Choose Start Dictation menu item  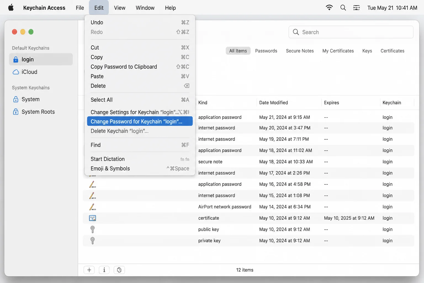click(x=140, y=159)
